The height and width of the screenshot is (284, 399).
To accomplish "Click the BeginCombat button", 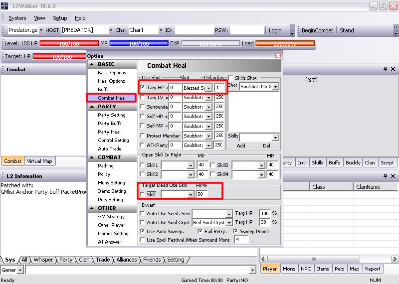I will [x=317, y=30].
